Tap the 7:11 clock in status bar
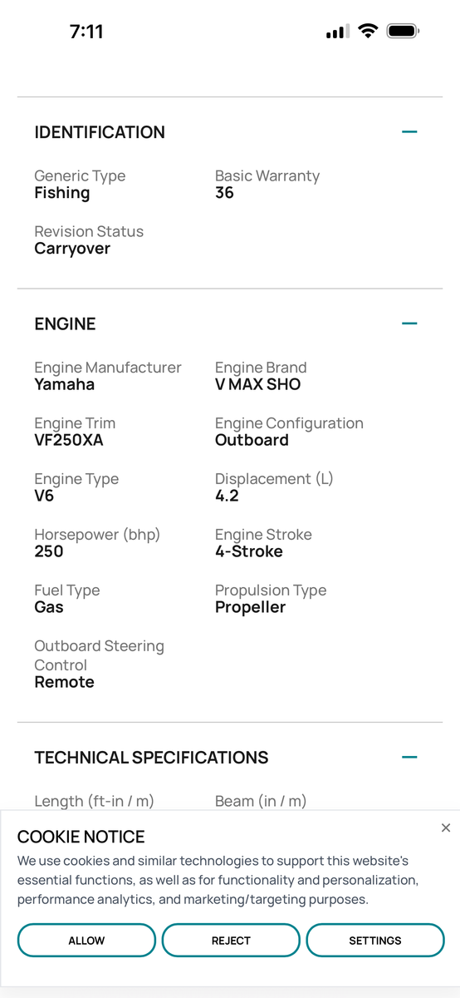460x998 pixels. [86, 32]
